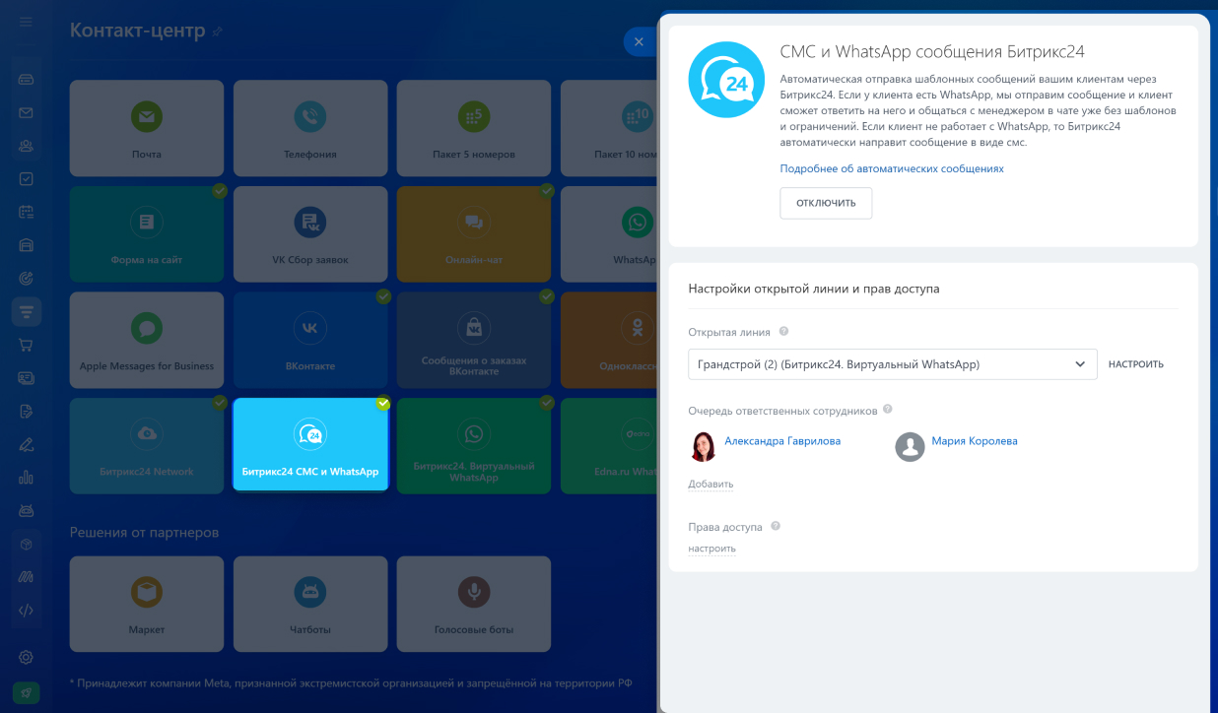The height and width of the screenshot is (713, 1218).
Task: Open the document with pencil sidebar icon
Action: tap(26, 412)
